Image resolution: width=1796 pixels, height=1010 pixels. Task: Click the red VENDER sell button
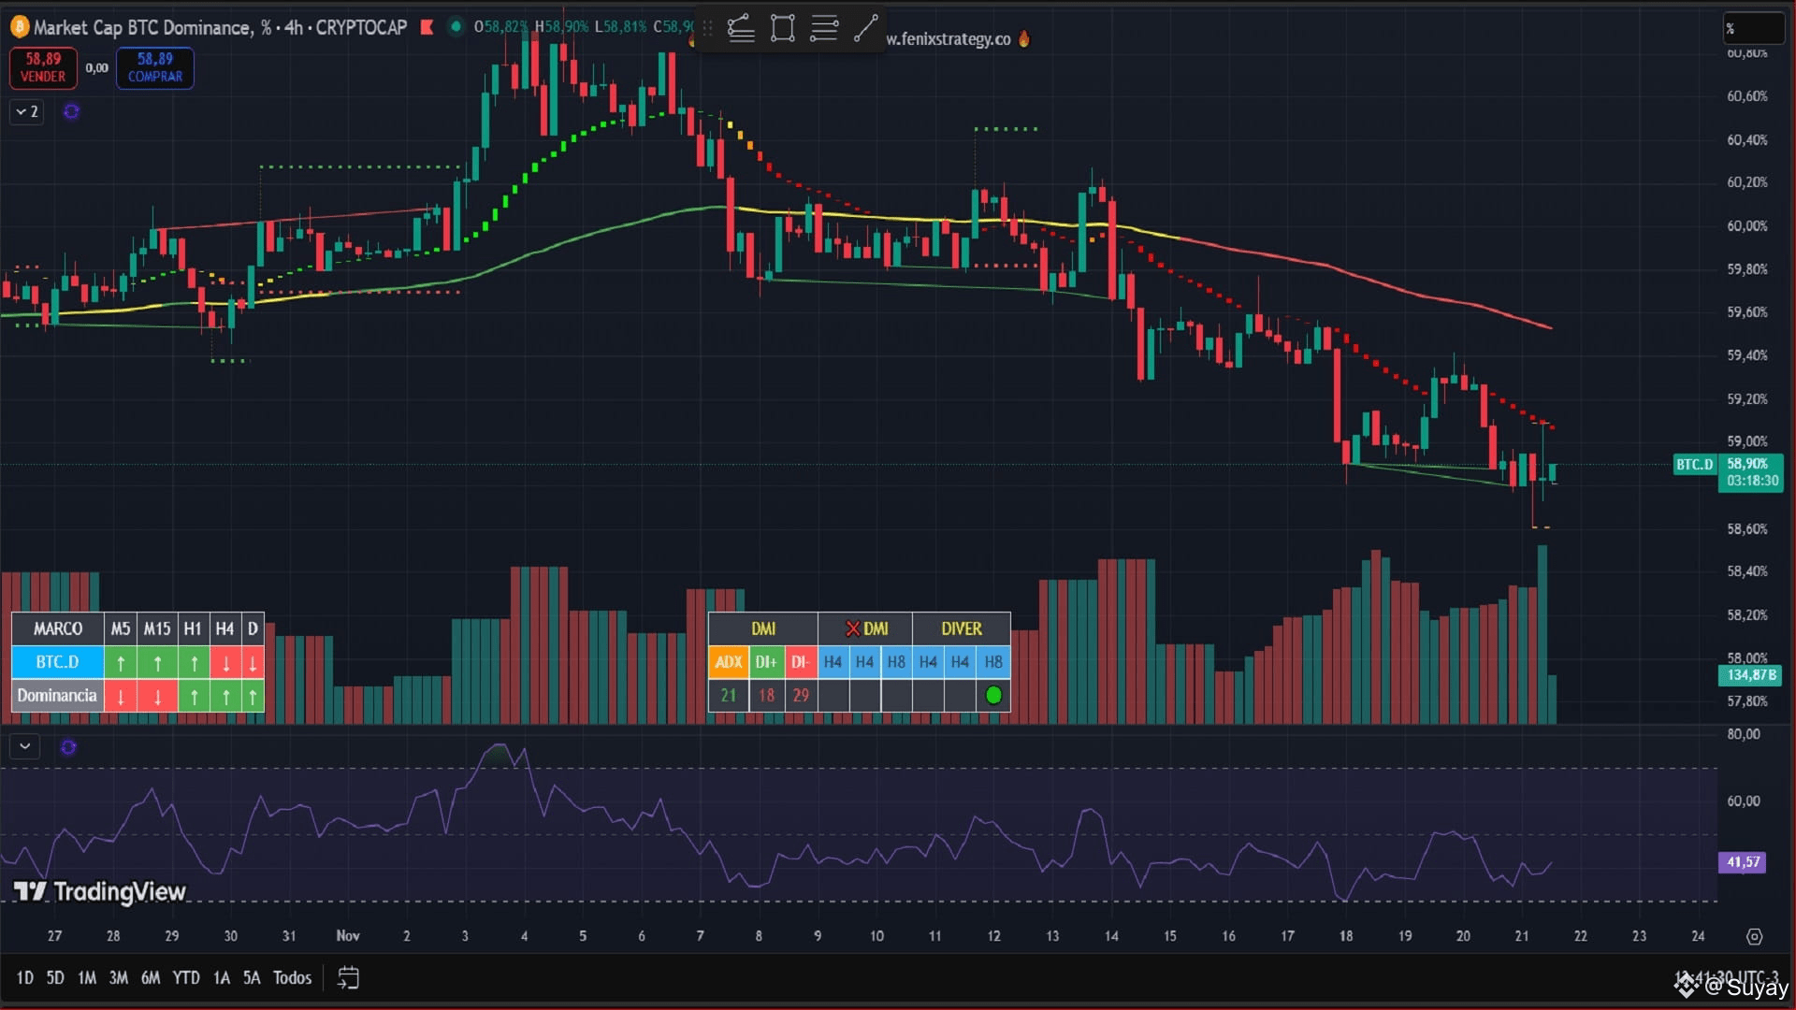[43, 67]
